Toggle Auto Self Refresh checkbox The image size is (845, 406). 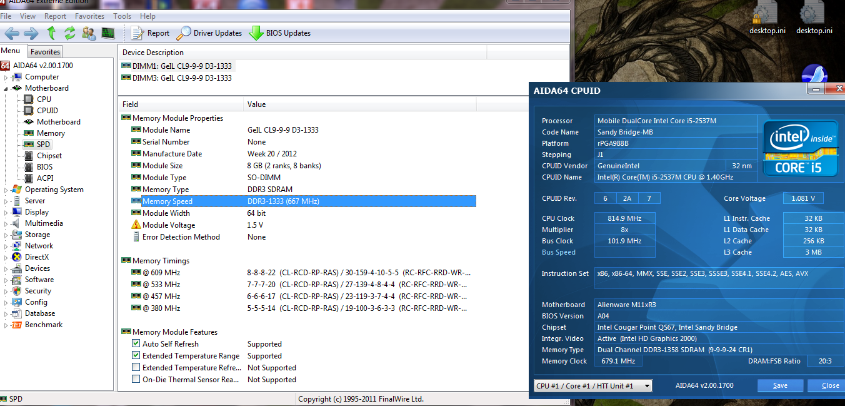136,343
